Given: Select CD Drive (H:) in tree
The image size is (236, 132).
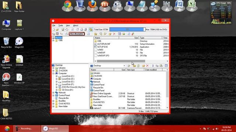Looking at the screenshot, I should pos(67,90).
